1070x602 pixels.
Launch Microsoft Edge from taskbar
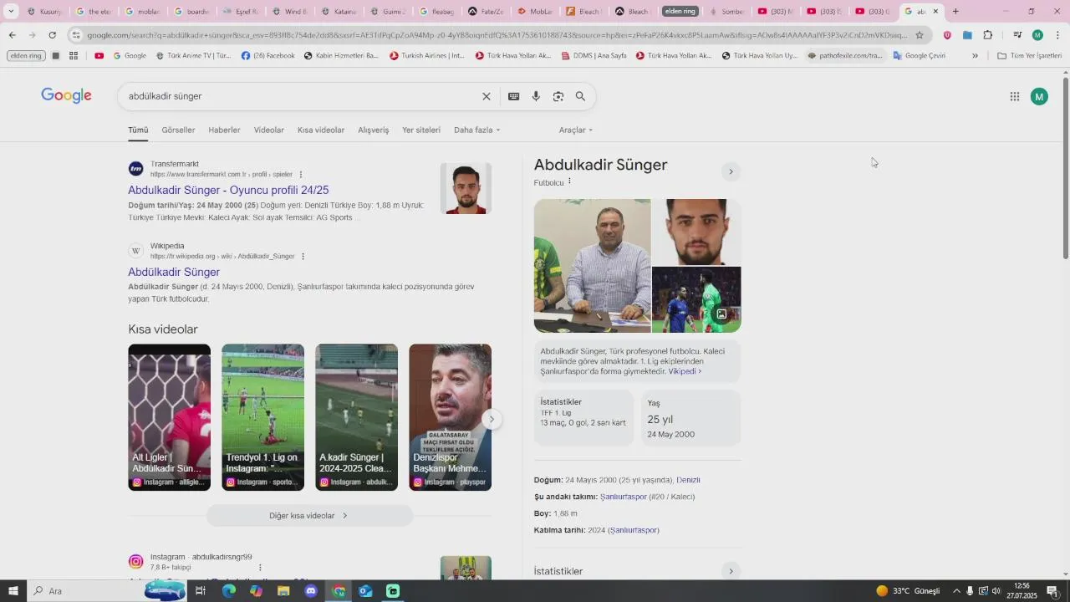[228, 591]
